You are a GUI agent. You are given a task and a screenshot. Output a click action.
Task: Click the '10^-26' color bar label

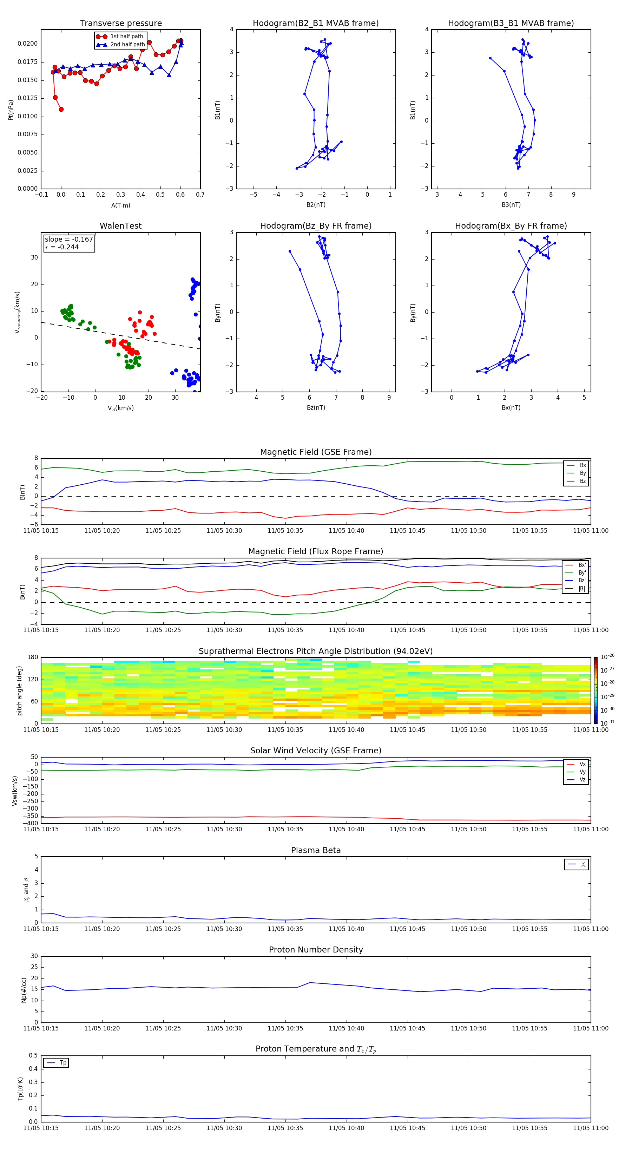click(607, 657)
